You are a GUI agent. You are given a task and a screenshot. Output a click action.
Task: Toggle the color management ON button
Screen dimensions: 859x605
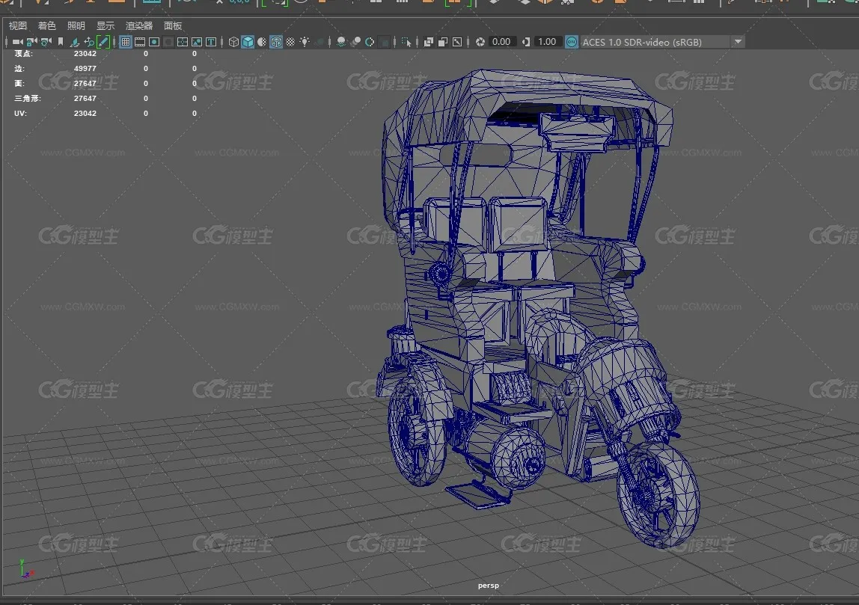coord(572,42)
